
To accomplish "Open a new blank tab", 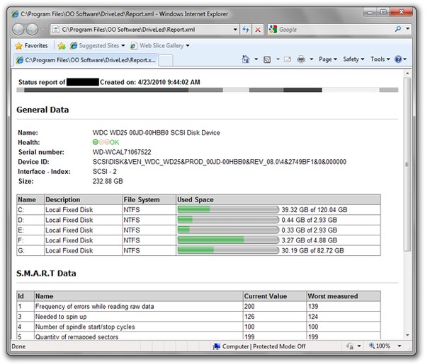I will point(165,60).
